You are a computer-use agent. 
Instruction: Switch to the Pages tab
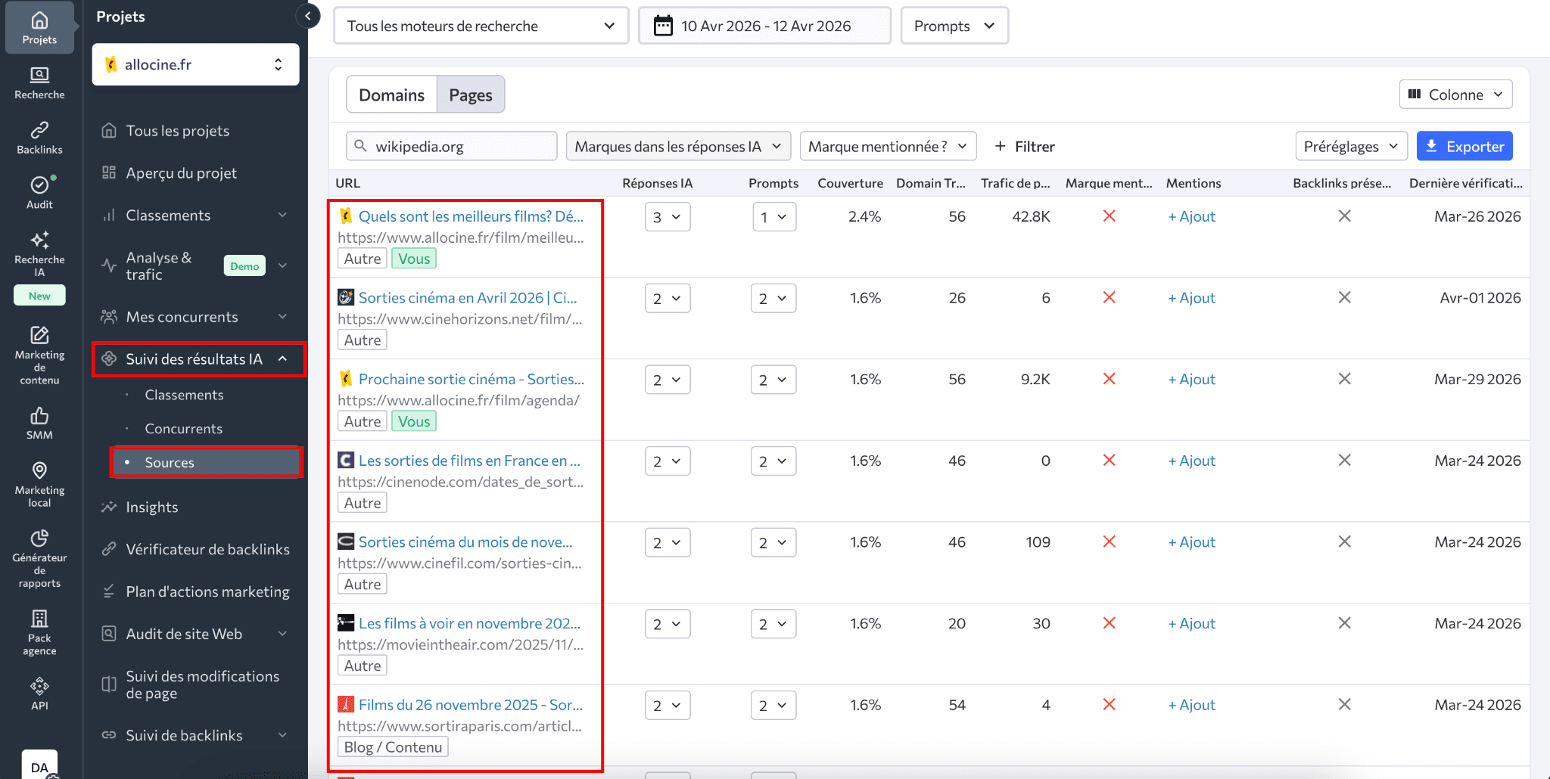point(471,95)
